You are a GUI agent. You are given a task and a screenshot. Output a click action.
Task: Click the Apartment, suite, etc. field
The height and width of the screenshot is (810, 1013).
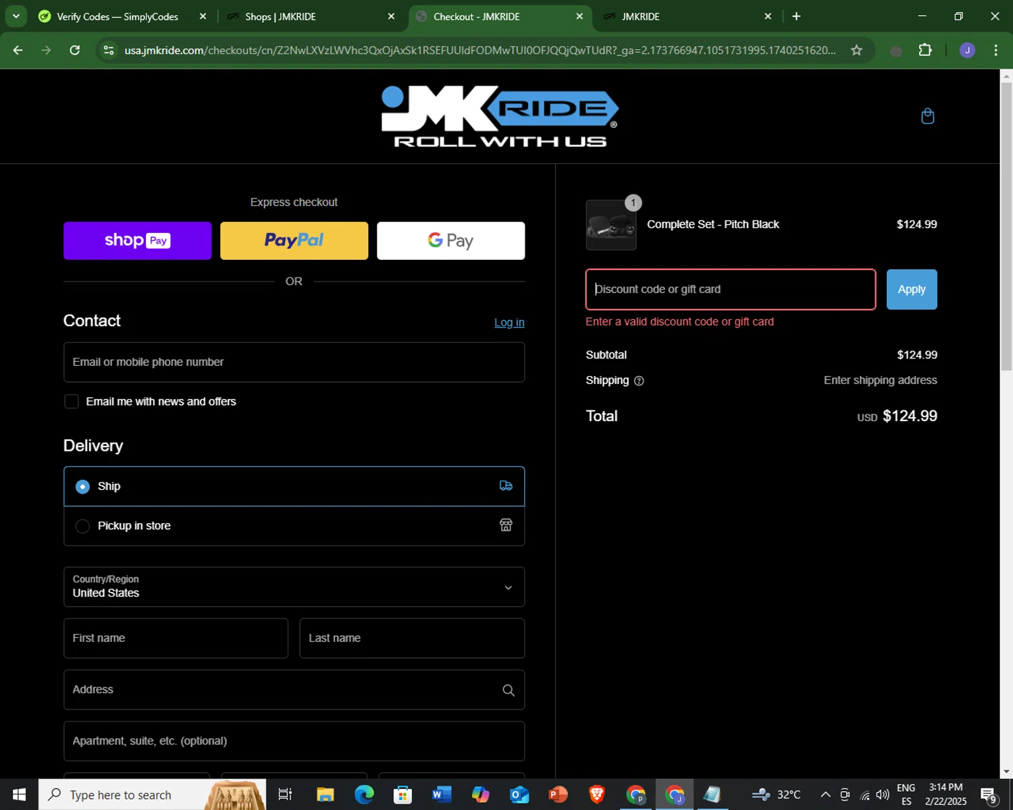point(294,741)
